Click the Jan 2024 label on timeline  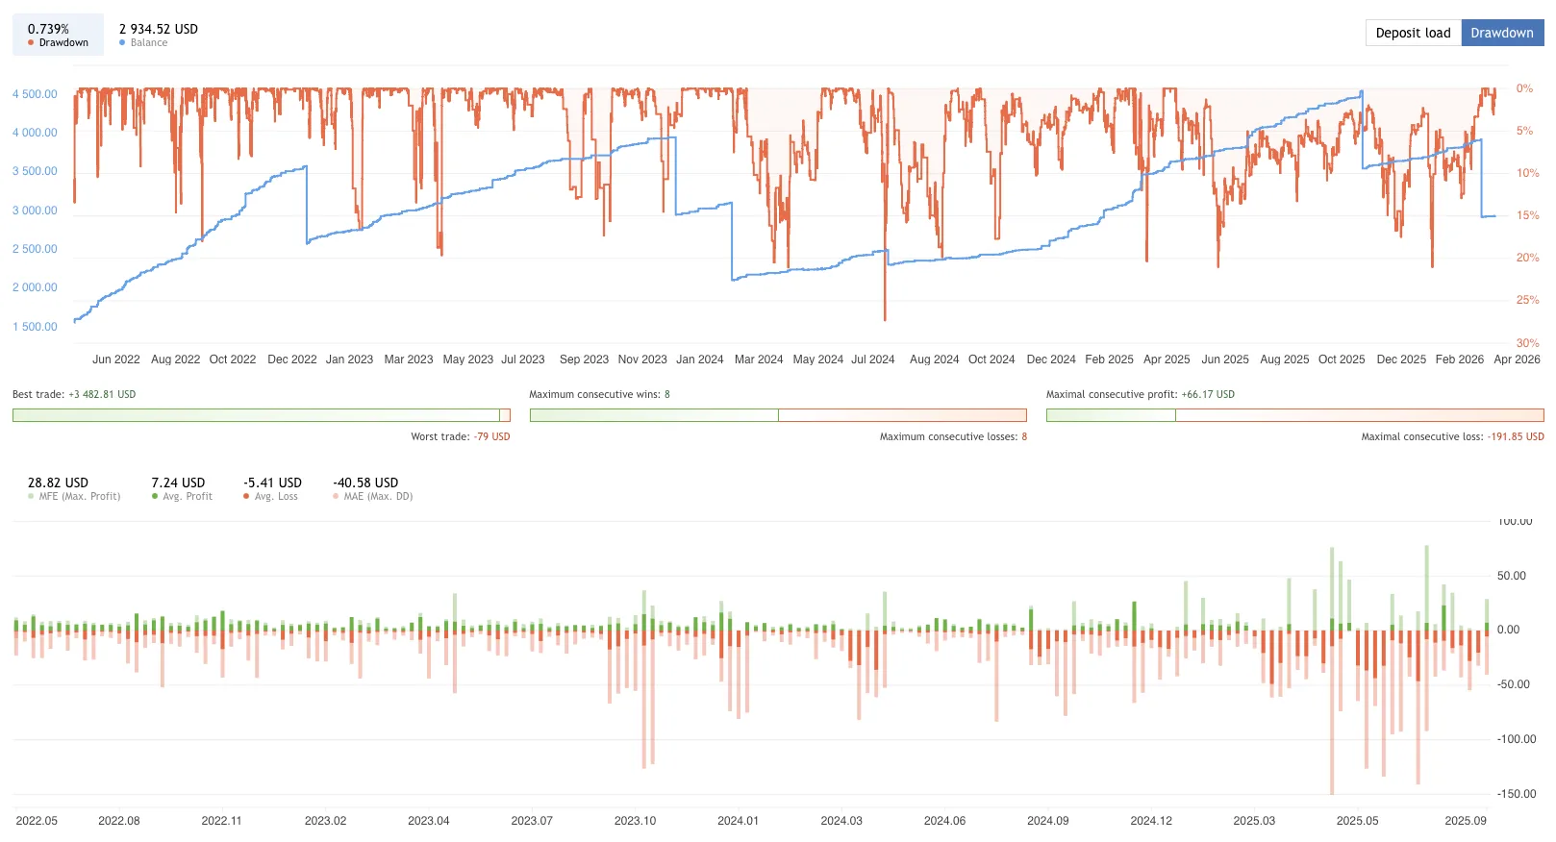tap(699, 359)
